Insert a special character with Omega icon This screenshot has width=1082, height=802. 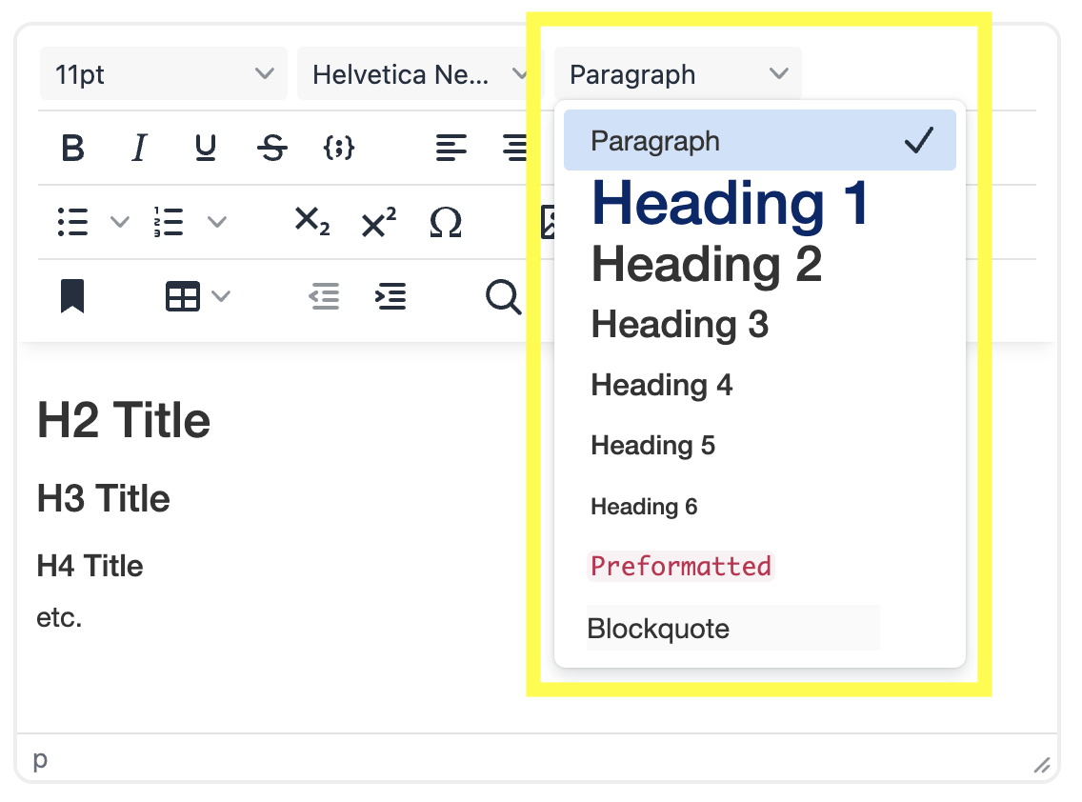(445, 222)
